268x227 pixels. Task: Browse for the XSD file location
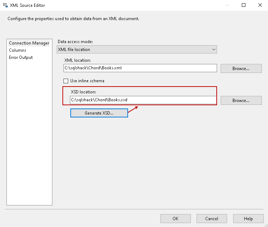point(241,101)
